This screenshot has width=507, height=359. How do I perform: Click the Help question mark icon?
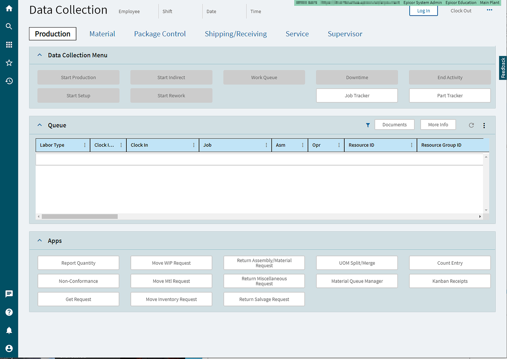(x=9, y=312)
